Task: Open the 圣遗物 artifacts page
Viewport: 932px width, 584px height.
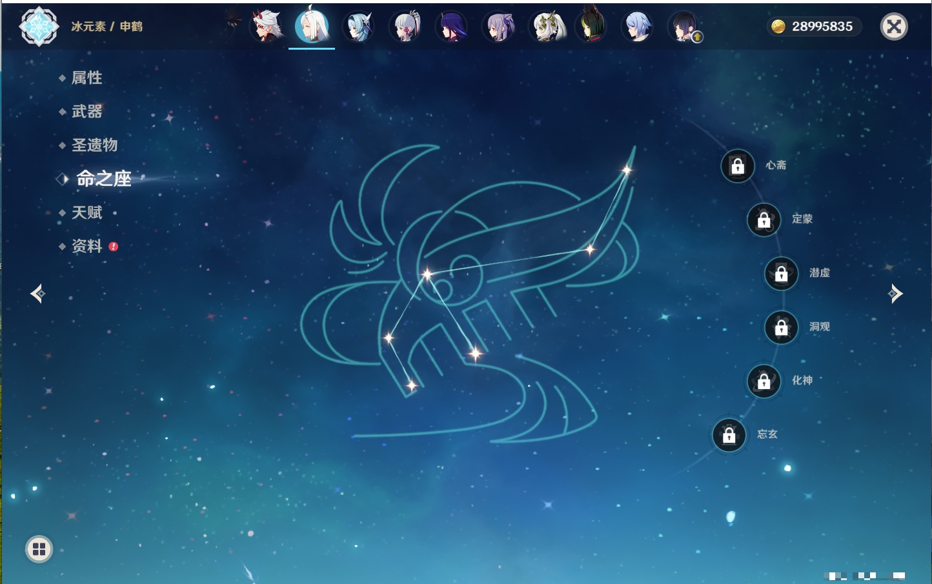Action: point(94,145)
